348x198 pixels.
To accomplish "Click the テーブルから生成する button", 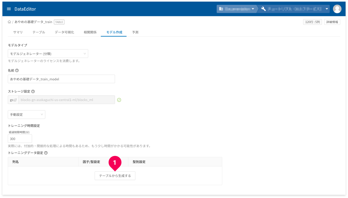I will click(115, 176).
